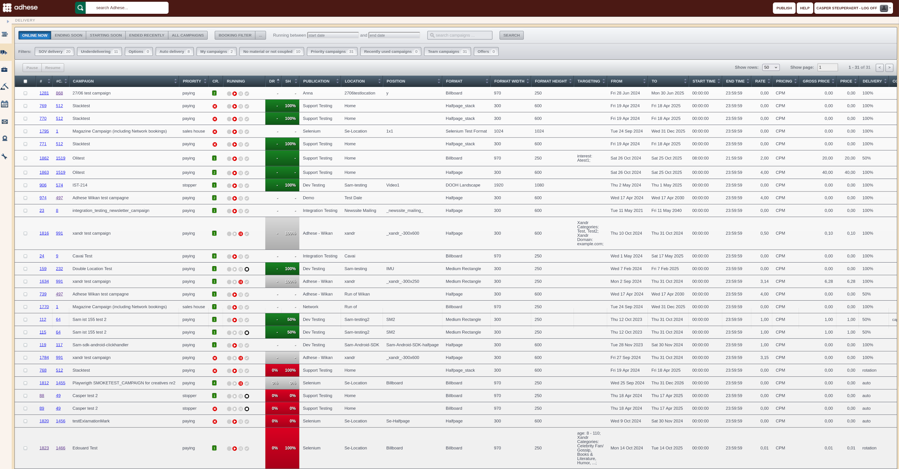Switch to the Ending Soon tab
The width and height of the screenshot is (899, 469).
[68, 35]
